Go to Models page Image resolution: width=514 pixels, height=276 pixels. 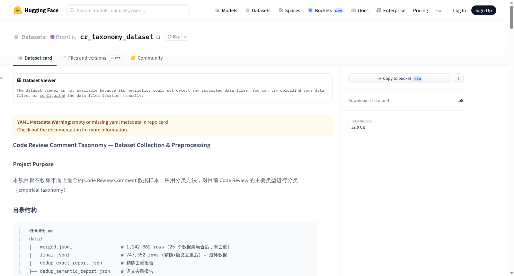(226, 10)
